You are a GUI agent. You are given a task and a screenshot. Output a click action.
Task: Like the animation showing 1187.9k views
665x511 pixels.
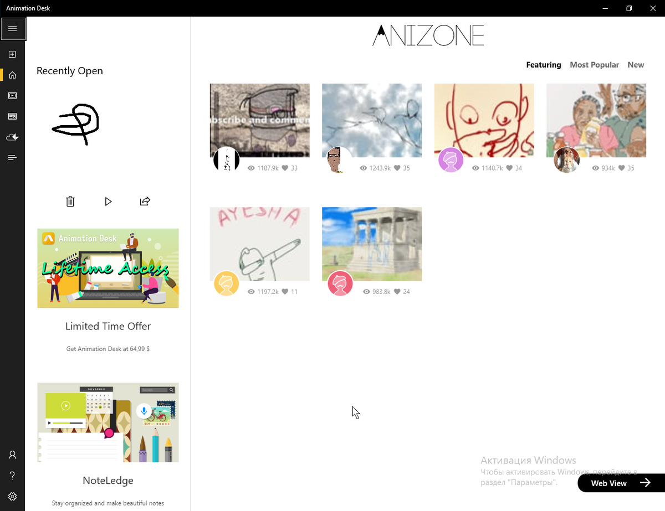285,168
